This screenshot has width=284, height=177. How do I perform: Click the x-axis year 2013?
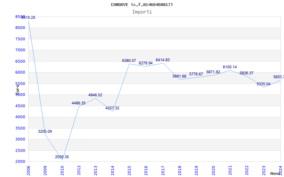coord(95,171)
